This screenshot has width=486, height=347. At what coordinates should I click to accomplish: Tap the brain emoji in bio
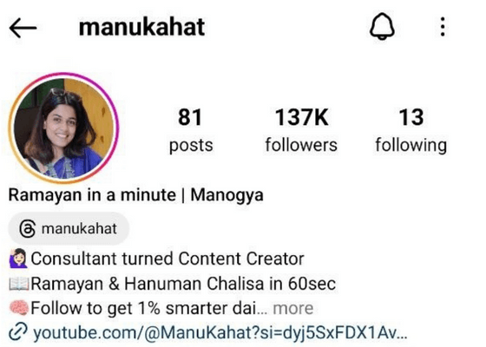19,308
